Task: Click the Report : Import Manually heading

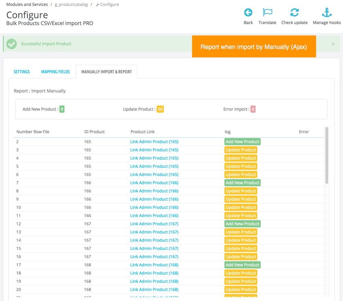Action: pyautogui.click(x=40, y=91)
